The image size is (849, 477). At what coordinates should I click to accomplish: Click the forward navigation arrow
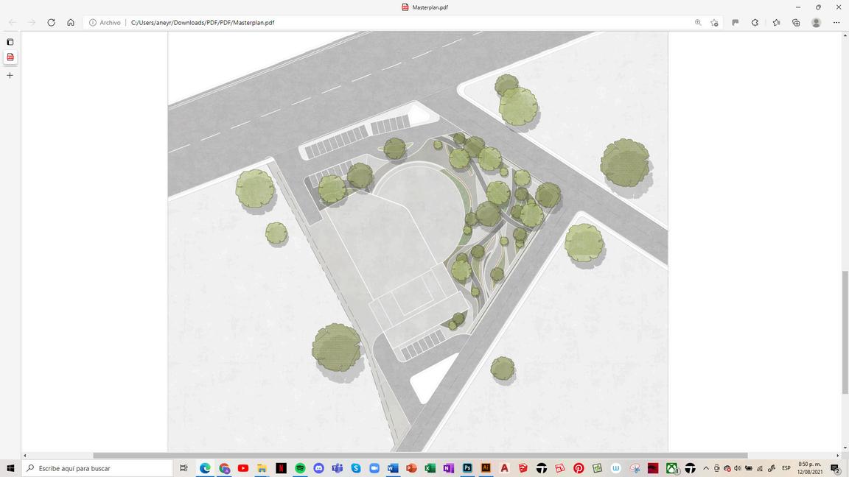click(x=32, y=23)
